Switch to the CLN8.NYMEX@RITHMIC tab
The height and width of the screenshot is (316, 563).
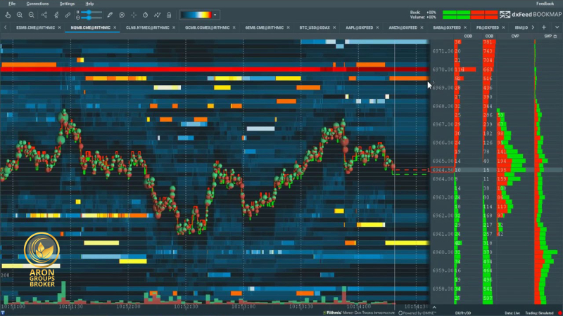point(148,27)
